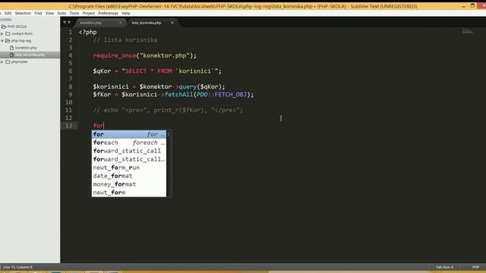Go to next tab with right arrow

pyautogui.click(x=69, y=22)
